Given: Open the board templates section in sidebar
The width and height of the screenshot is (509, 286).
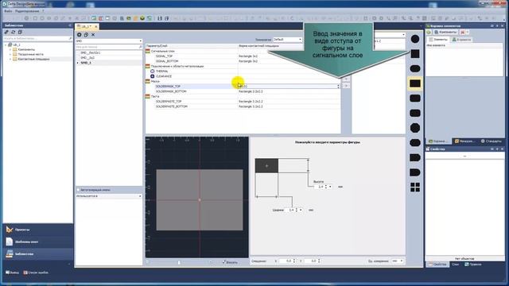Looking at the screenshot, I should pyautogui.click(x=38, y=242).
